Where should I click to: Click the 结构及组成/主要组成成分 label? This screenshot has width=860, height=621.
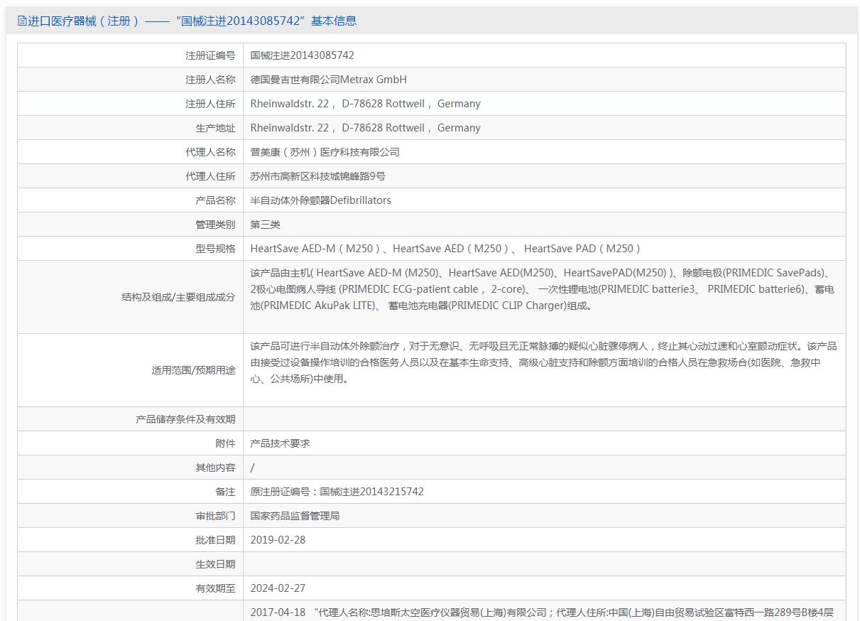pos(178,297)
